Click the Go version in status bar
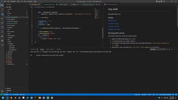Image resolution: width=178 pixels, height=100 pixels. click(x=16, y=94)
